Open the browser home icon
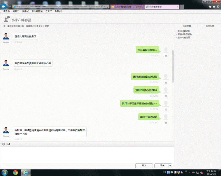 point(210,7)
